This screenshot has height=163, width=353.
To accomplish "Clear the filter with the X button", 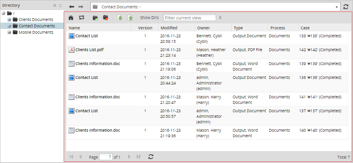I will pyautogui.click(x=220, y=18).
